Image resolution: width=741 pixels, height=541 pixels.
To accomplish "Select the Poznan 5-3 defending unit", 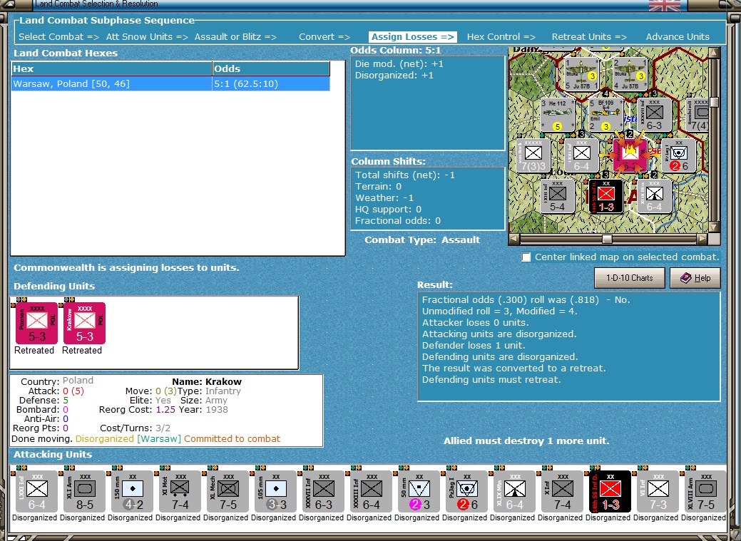I will (37, 323).
